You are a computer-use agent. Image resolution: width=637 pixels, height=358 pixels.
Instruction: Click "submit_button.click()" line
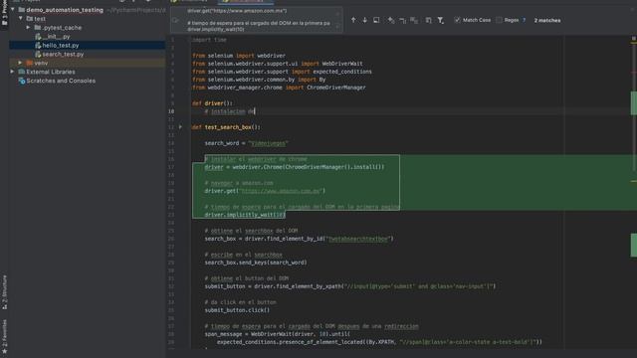(x=237, y=310)
